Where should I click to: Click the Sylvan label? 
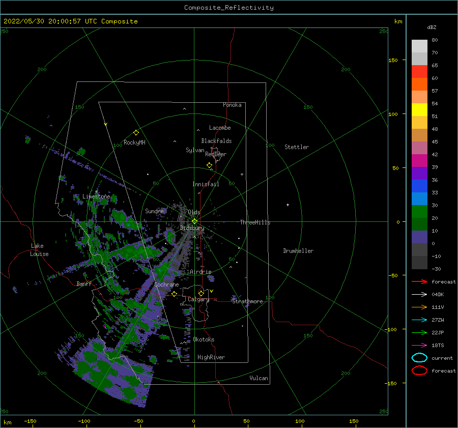pos(195,150)
